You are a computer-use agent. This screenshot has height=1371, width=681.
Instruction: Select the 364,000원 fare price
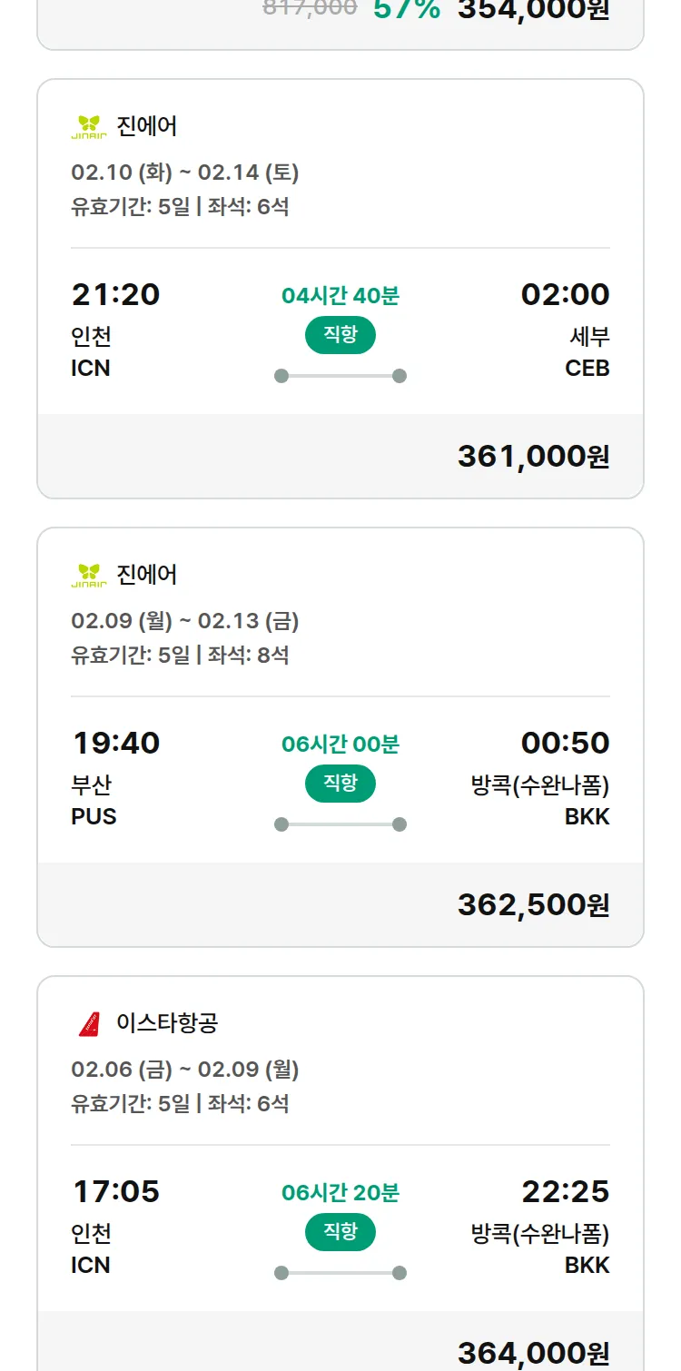[533, 1353]
